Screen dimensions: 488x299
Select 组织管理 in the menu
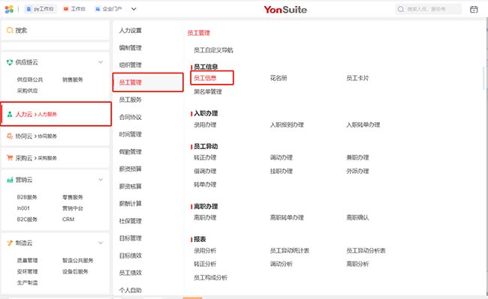(x=131, y=65)
